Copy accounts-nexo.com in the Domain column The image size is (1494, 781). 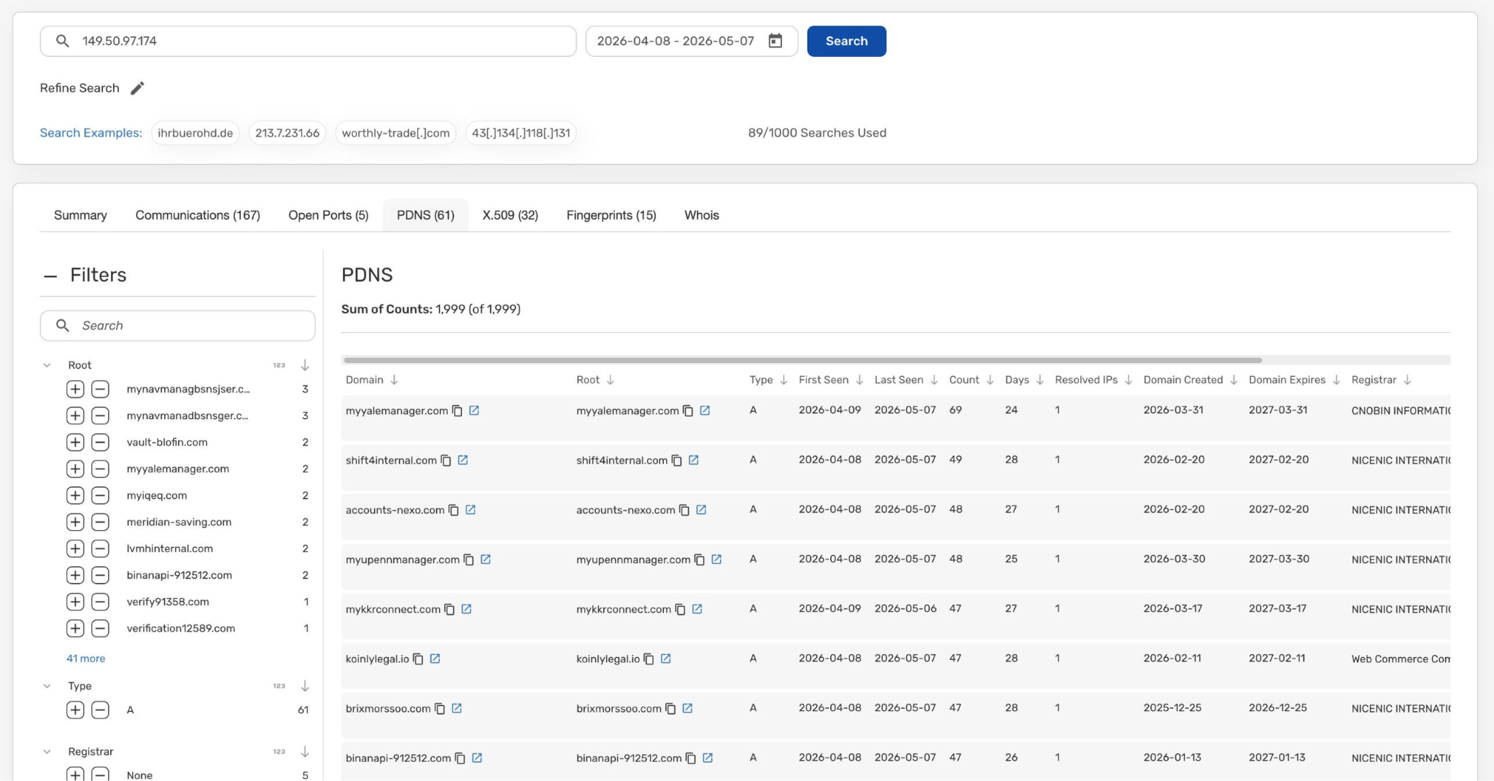point(454,510)
